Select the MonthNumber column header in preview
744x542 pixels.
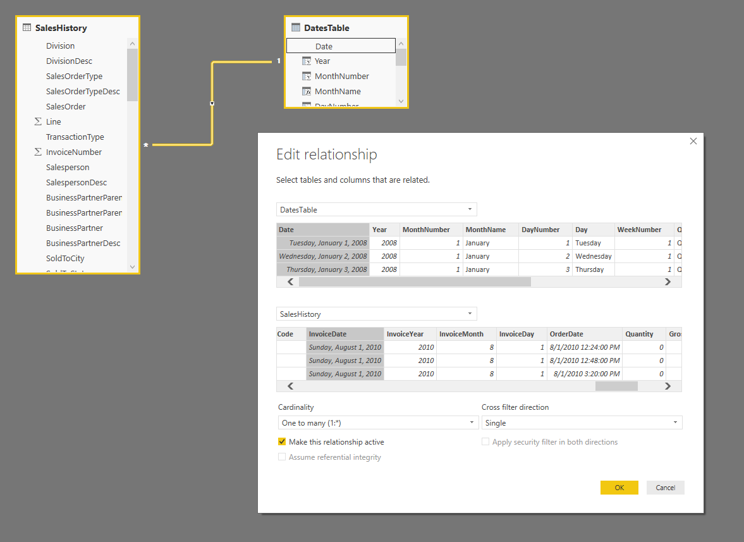tap(431, 229)
